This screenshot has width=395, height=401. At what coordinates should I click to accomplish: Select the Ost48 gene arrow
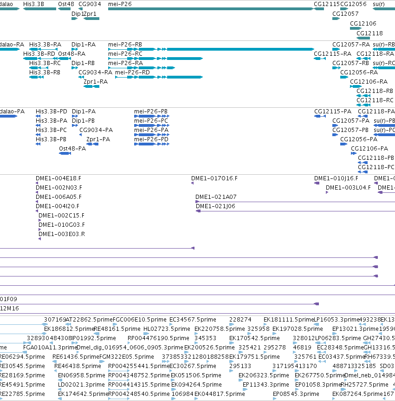pyautogui.click(x=65, y=9)
